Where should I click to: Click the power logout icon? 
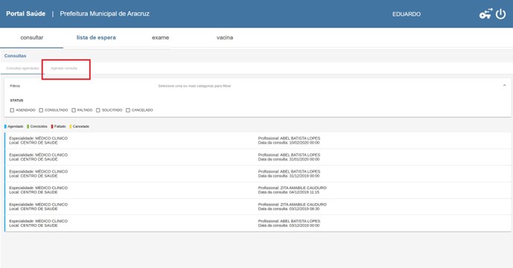(500, 14)
